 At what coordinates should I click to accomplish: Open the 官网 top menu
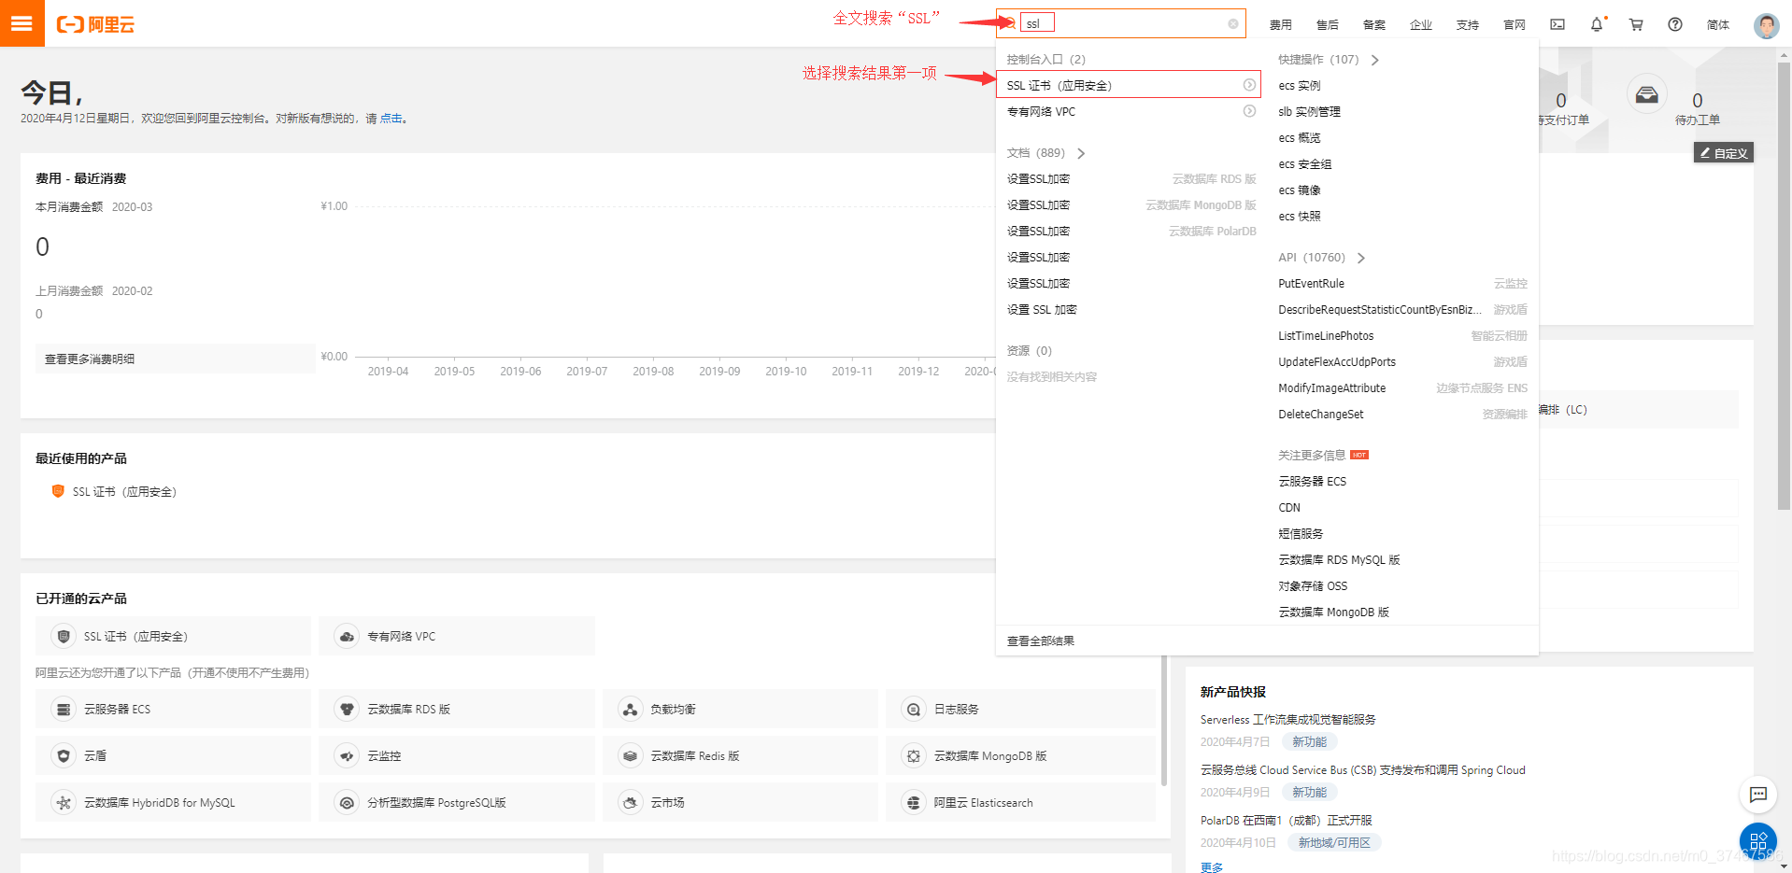[x=1515, y=25]
